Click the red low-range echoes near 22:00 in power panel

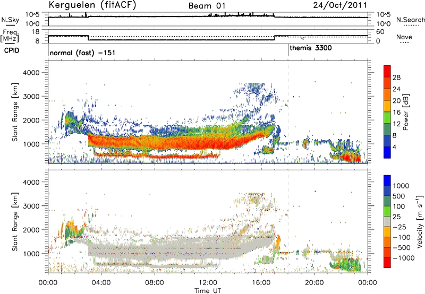click(351, 158)
